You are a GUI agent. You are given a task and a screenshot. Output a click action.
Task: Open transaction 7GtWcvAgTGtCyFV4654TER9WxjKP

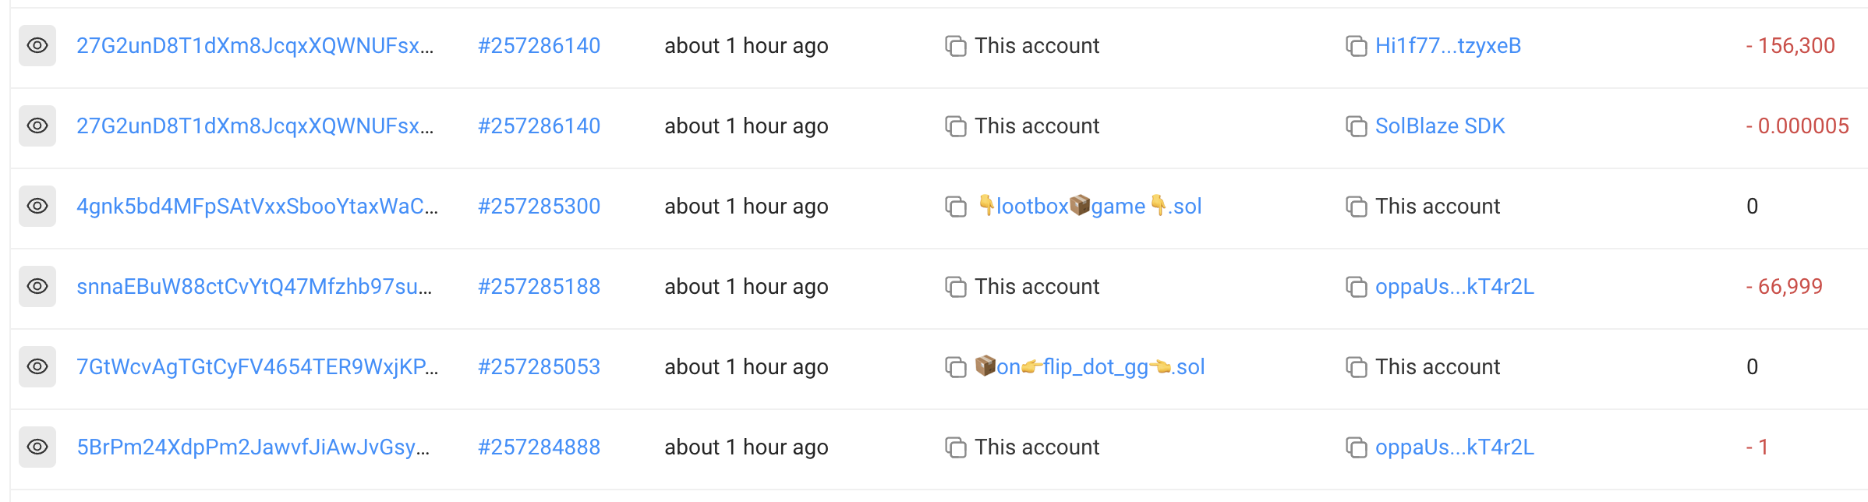(257, 367)
